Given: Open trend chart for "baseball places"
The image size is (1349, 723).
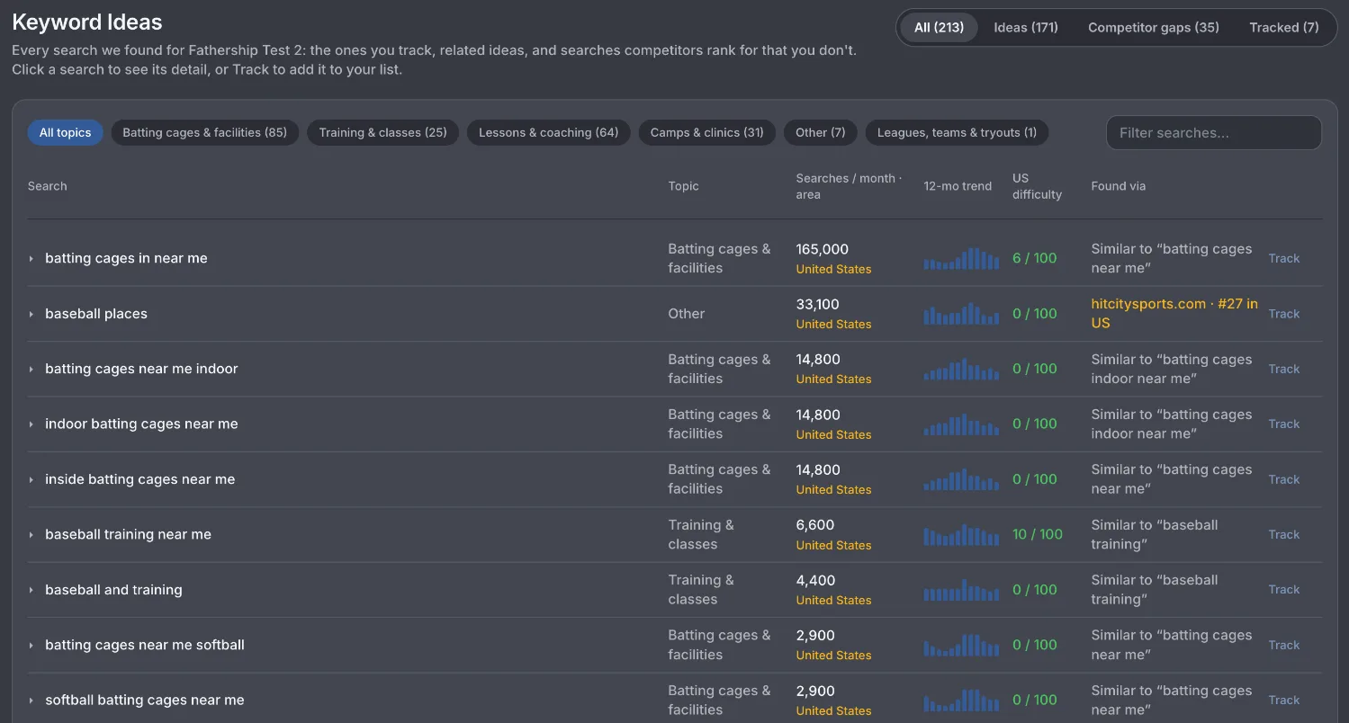Looking at the screenshot, I should 961,314.
